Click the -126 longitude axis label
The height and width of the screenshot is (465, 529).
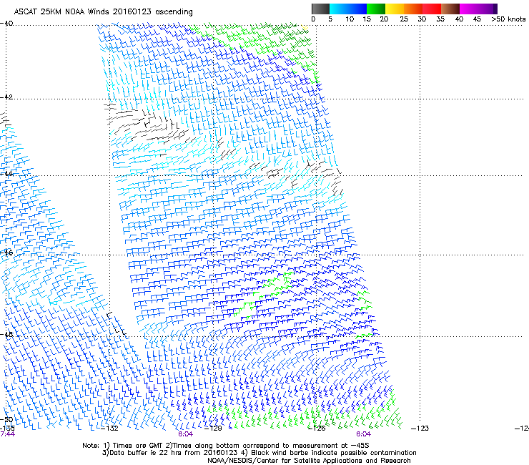(317, 429)
